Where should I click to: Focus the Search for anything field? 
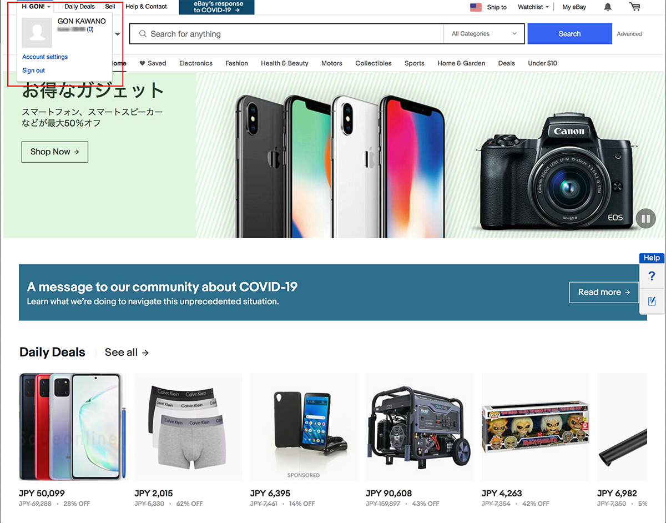pos(287,34)
